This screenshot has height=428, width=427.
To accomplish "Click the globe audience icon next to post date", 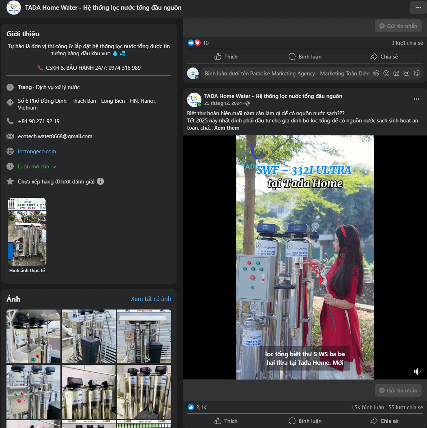I will 247,103.
